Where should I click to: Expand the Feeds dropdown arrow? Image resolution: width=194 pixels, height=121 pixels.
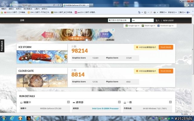tap(148, 12)
